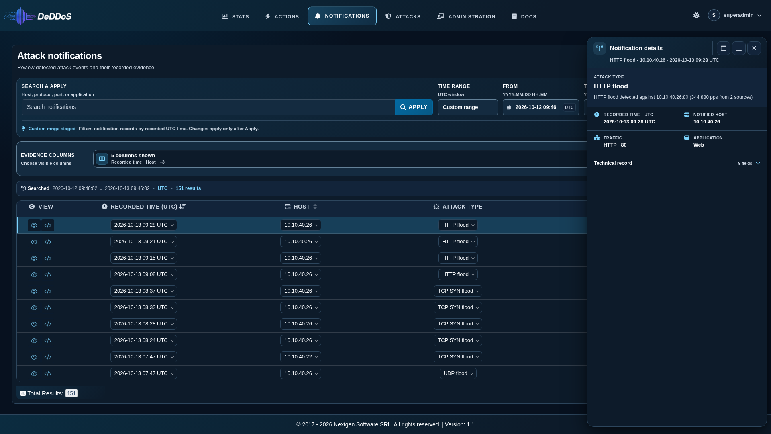Open the 10.10.40.22 host dropdown
The image size is (771, 434).
301,357
